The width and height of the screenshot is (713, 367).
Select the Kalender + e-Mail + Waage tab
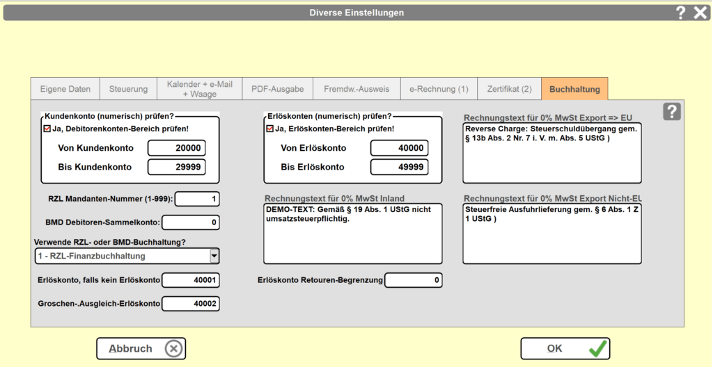pyautogui.click(x=199, y=89)
